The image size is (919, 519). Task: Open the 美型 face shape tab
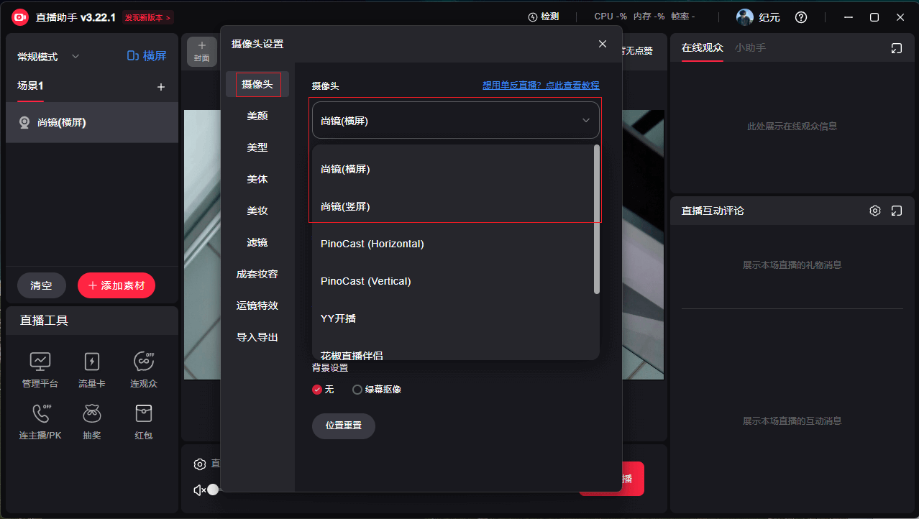[x=257, y=147]
